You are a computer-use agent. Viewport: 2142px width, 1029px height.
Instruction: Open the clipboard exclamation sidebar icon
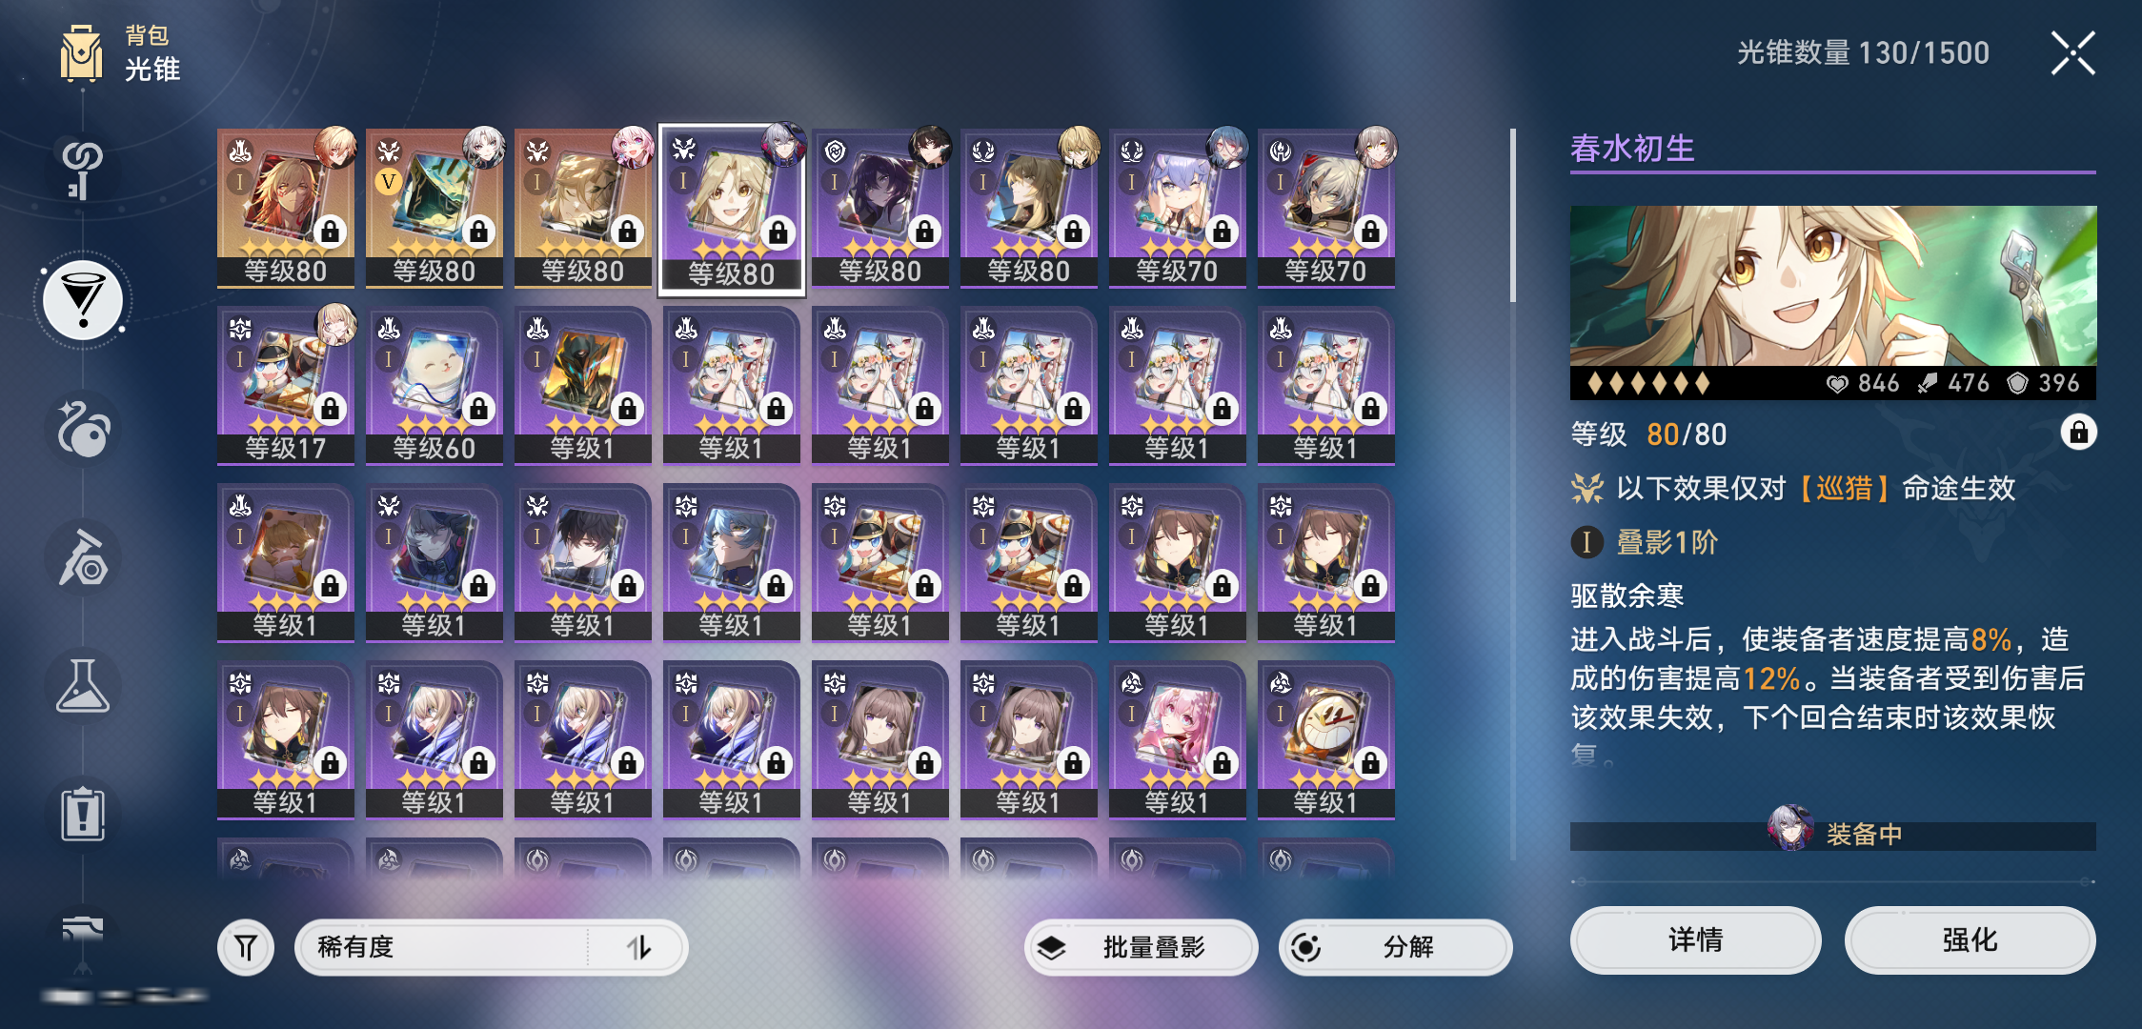(x=83, y=815)
